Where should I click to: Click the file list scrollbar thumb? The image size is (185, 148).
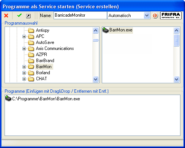pyautogui.click(x=176, y=40)
